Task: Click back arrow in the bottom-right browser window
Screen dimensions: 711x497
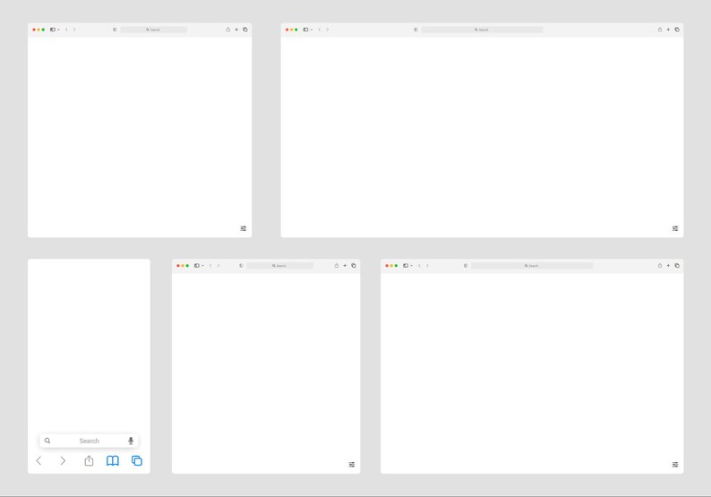Action: tap(419, 266)
